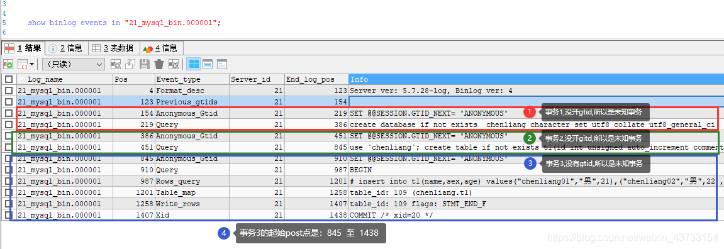724x249 pixels.
Task: Open the (只读) read-only mode dropdown
Action: (x=73, y=64)
